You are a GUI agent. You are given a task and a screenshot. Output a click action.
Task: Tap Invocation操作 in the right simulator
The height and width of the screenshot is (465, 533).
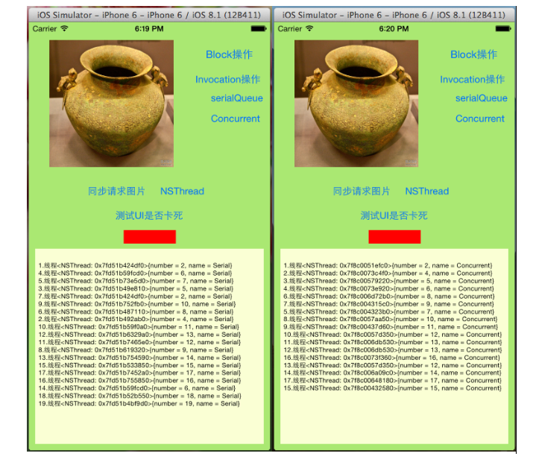point(473,80)
